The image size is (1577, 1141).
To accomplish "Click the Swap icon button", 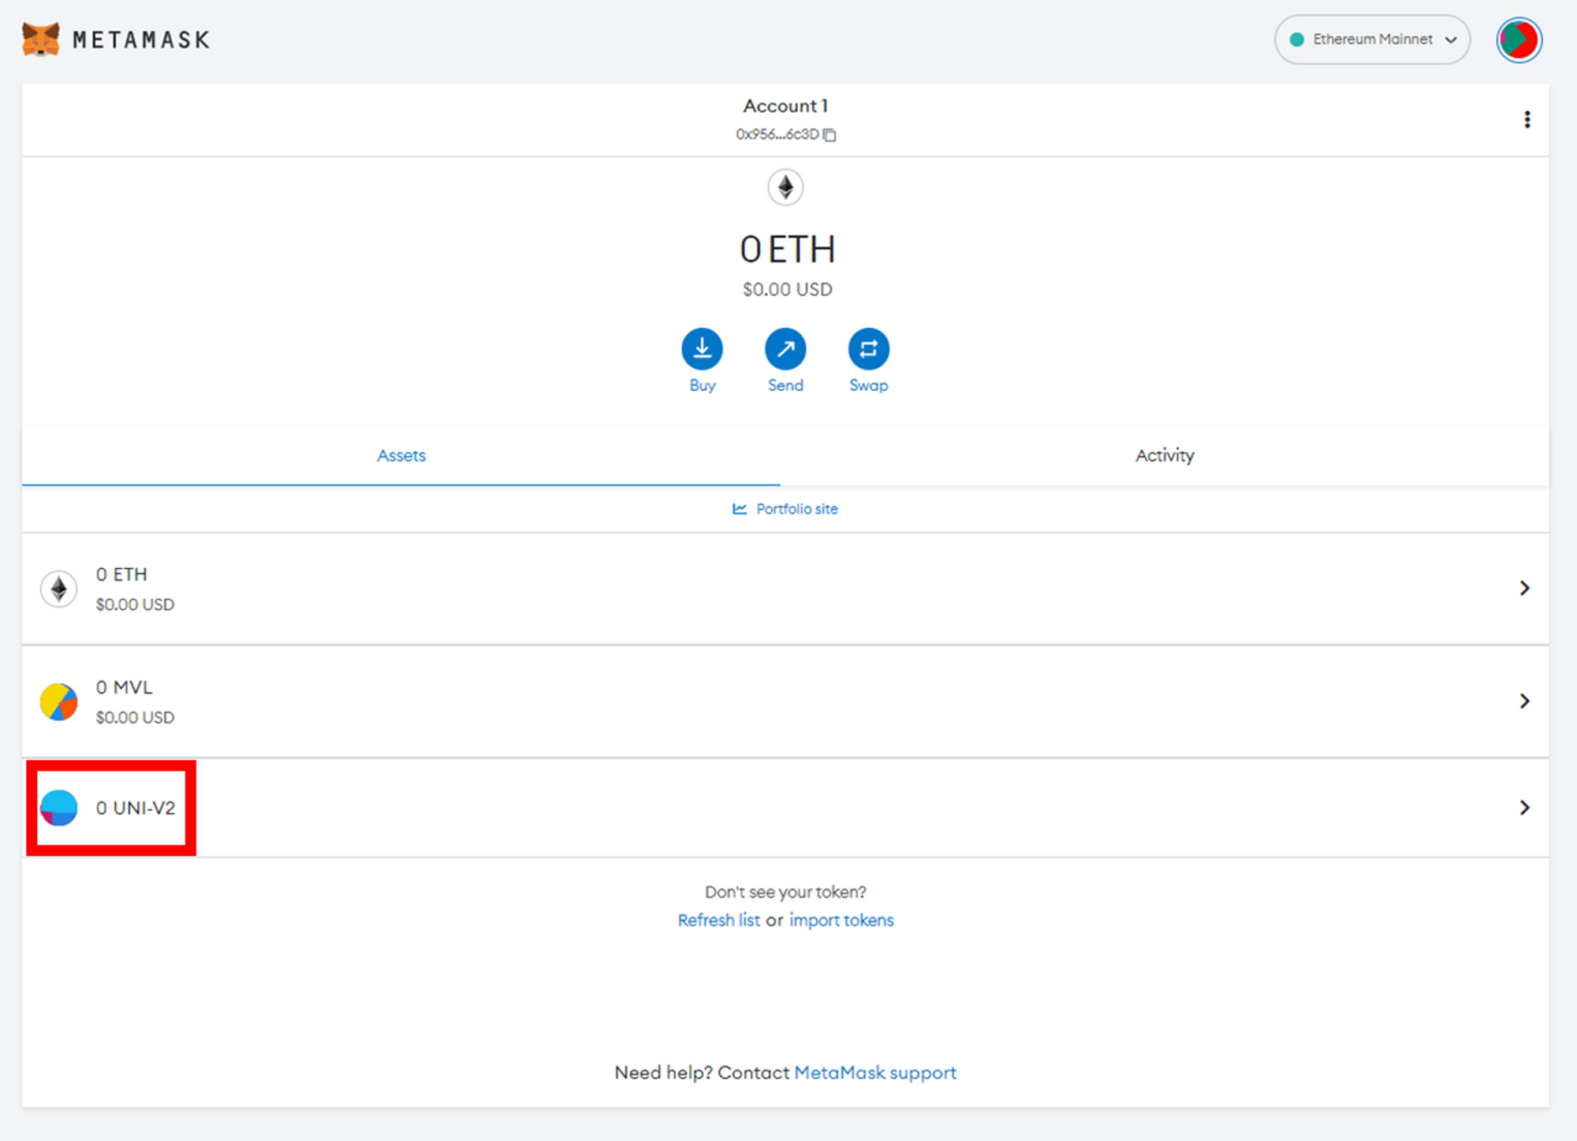I will [x=868, y=349].
